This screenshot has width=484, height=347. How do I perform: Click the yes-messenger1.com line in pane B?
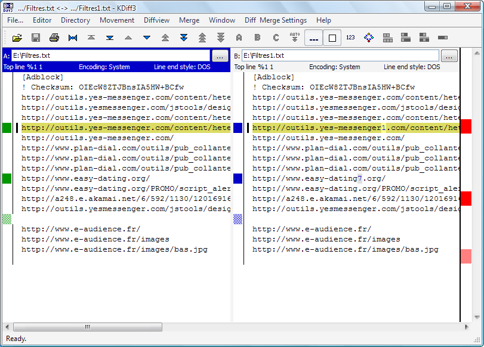[356, 128]
